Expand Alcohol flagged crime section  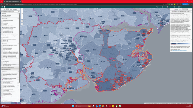[10, 69]
